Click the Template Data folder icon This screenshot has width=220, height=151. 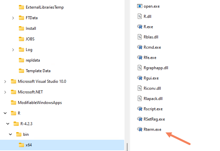(21, 71)
